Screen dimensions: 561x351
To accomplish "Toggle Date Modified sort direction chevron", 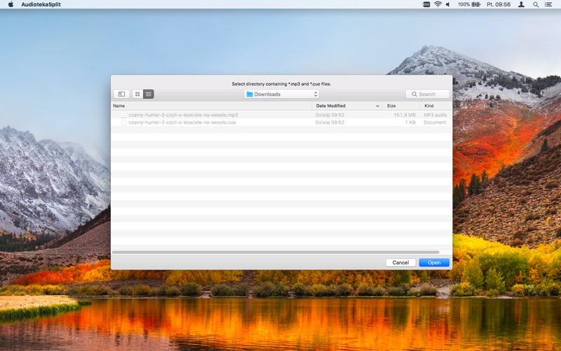I will pos(377,106).
